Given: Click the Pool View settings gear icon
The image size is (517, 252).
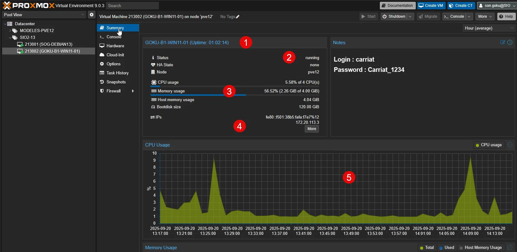Looking at the screenshot, I should (91, 15).
